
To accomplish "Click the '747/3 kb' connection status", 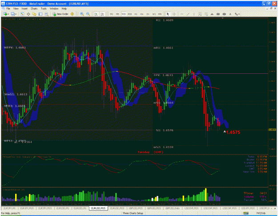I will [261, 213].
